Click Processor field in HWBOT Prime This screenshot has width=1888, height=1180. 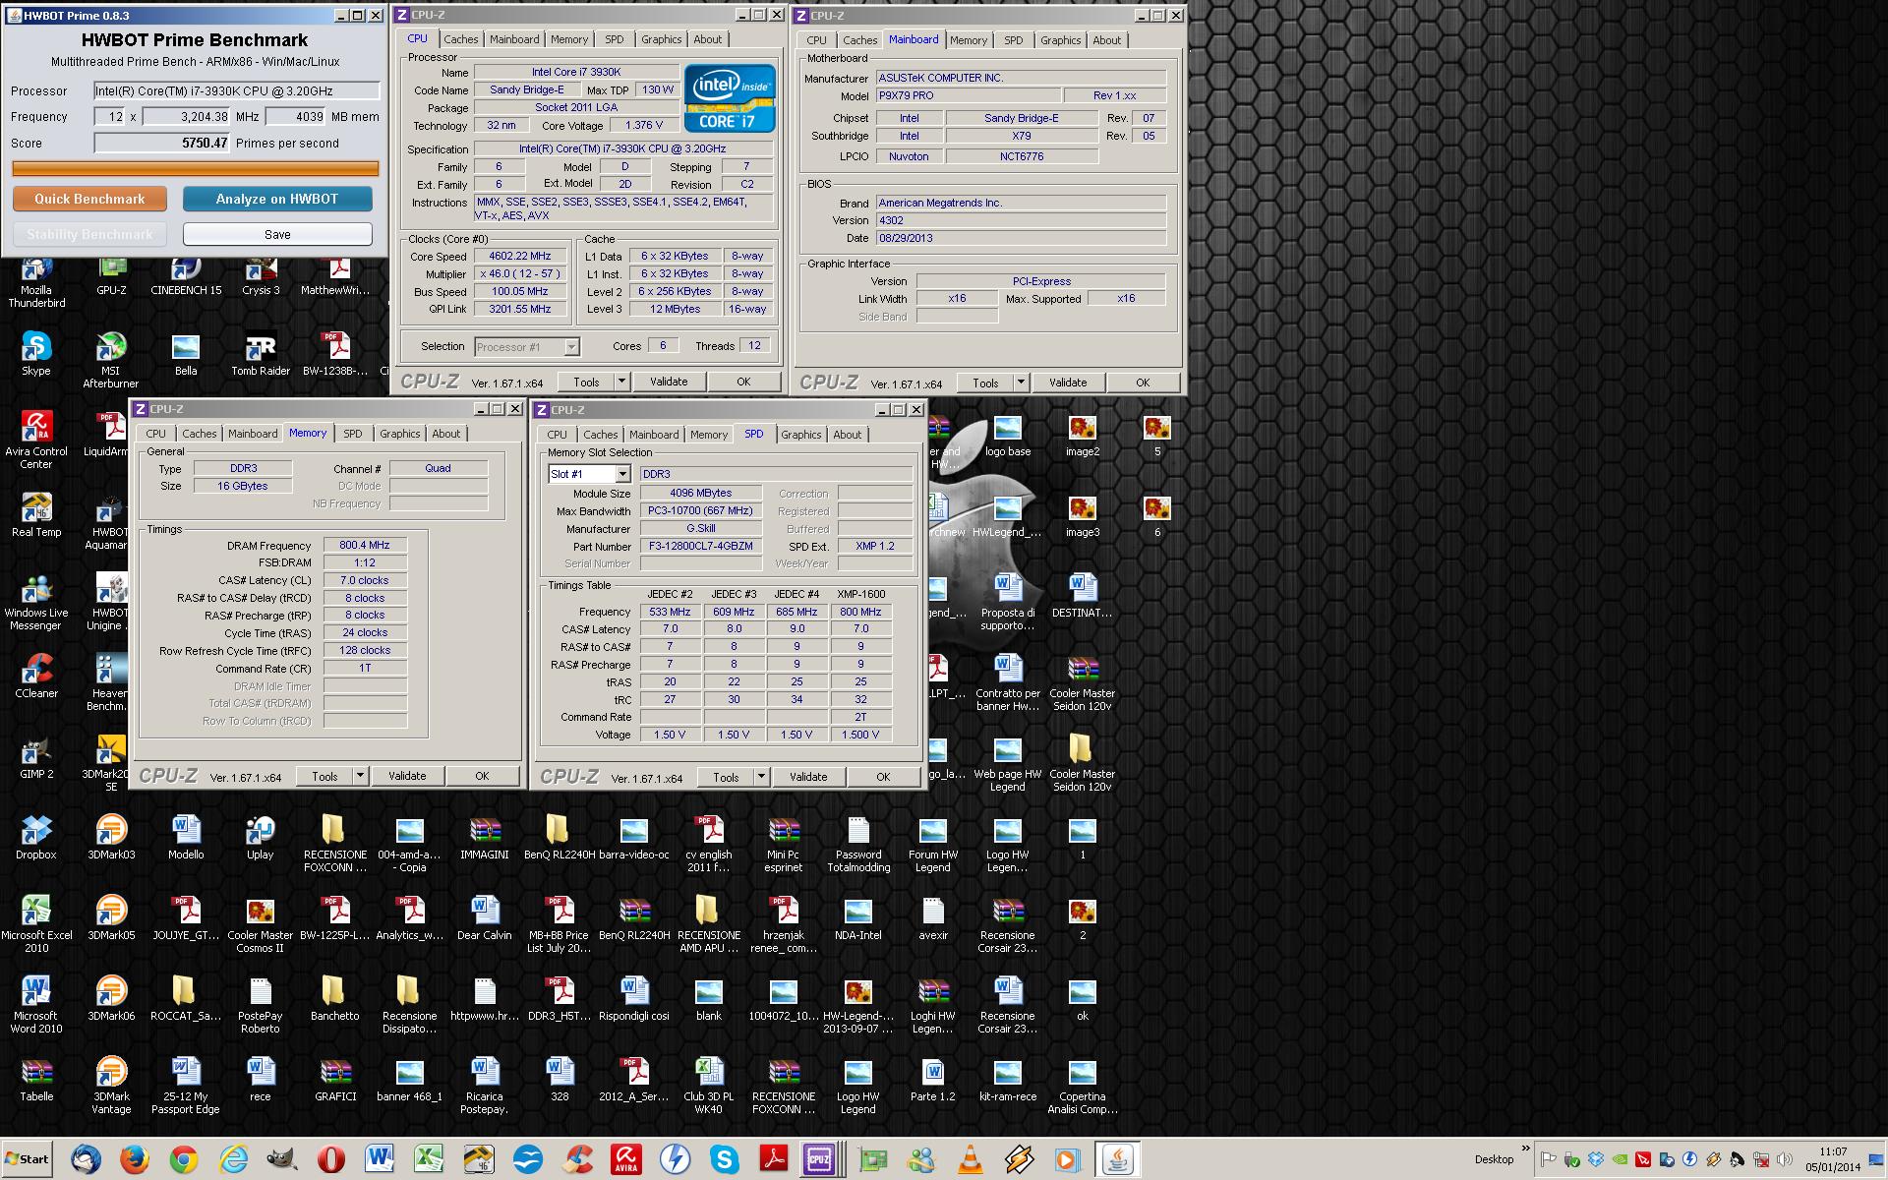[x=236, y=90]
